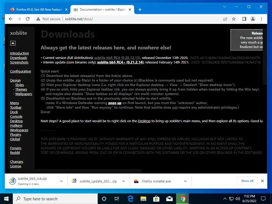Image resolution: width=272 pixels, height=204 pixels.
Task: Close the Documentation xoblite tab
Action: pos(130,10)
